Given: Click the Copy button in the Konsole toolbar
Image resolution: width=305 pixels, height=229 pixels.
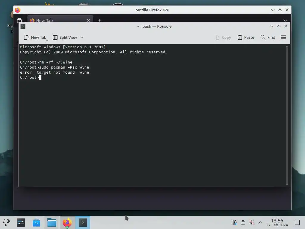Looking at the screenshot, I should (223, 37).
